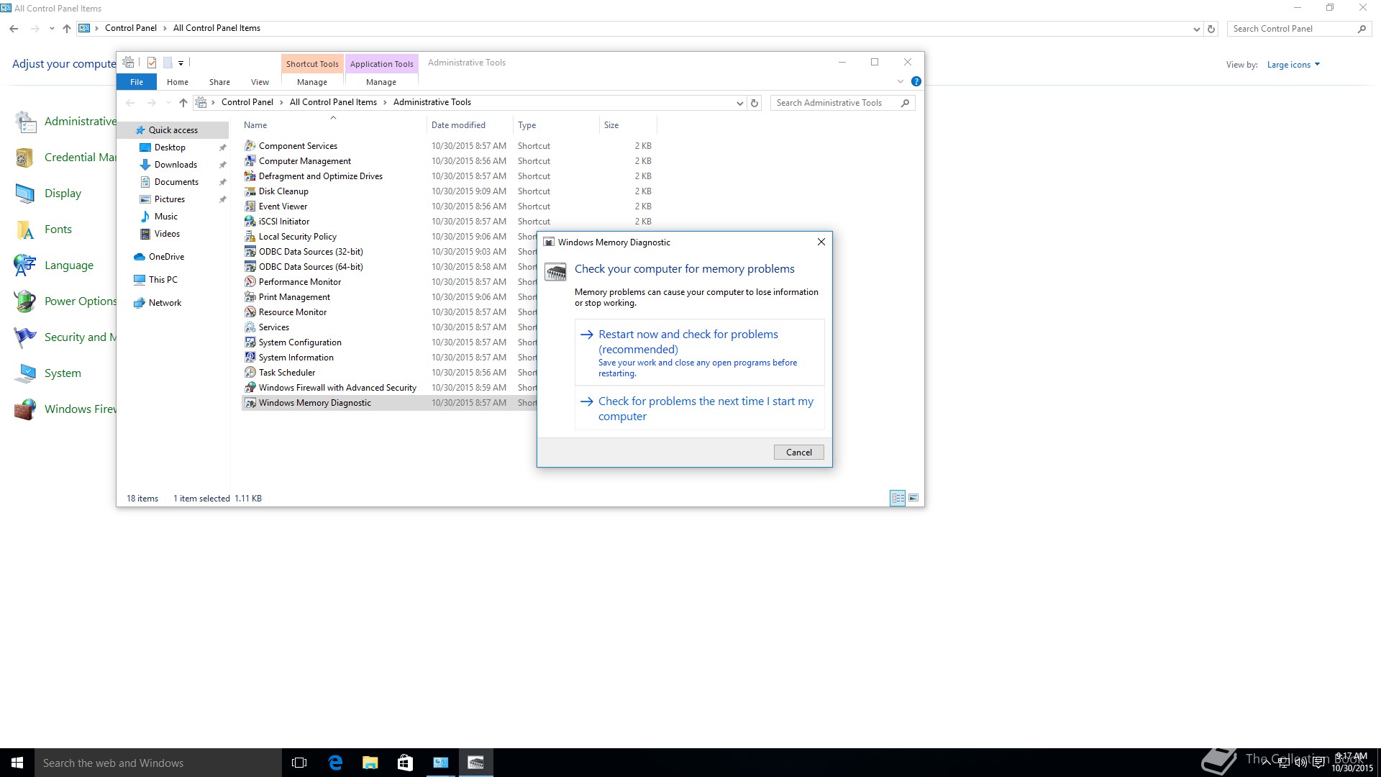Select ODBC Data Sources (64-bit) icon
Viewport: 1381px width, 777px height.
coord(250,266)
